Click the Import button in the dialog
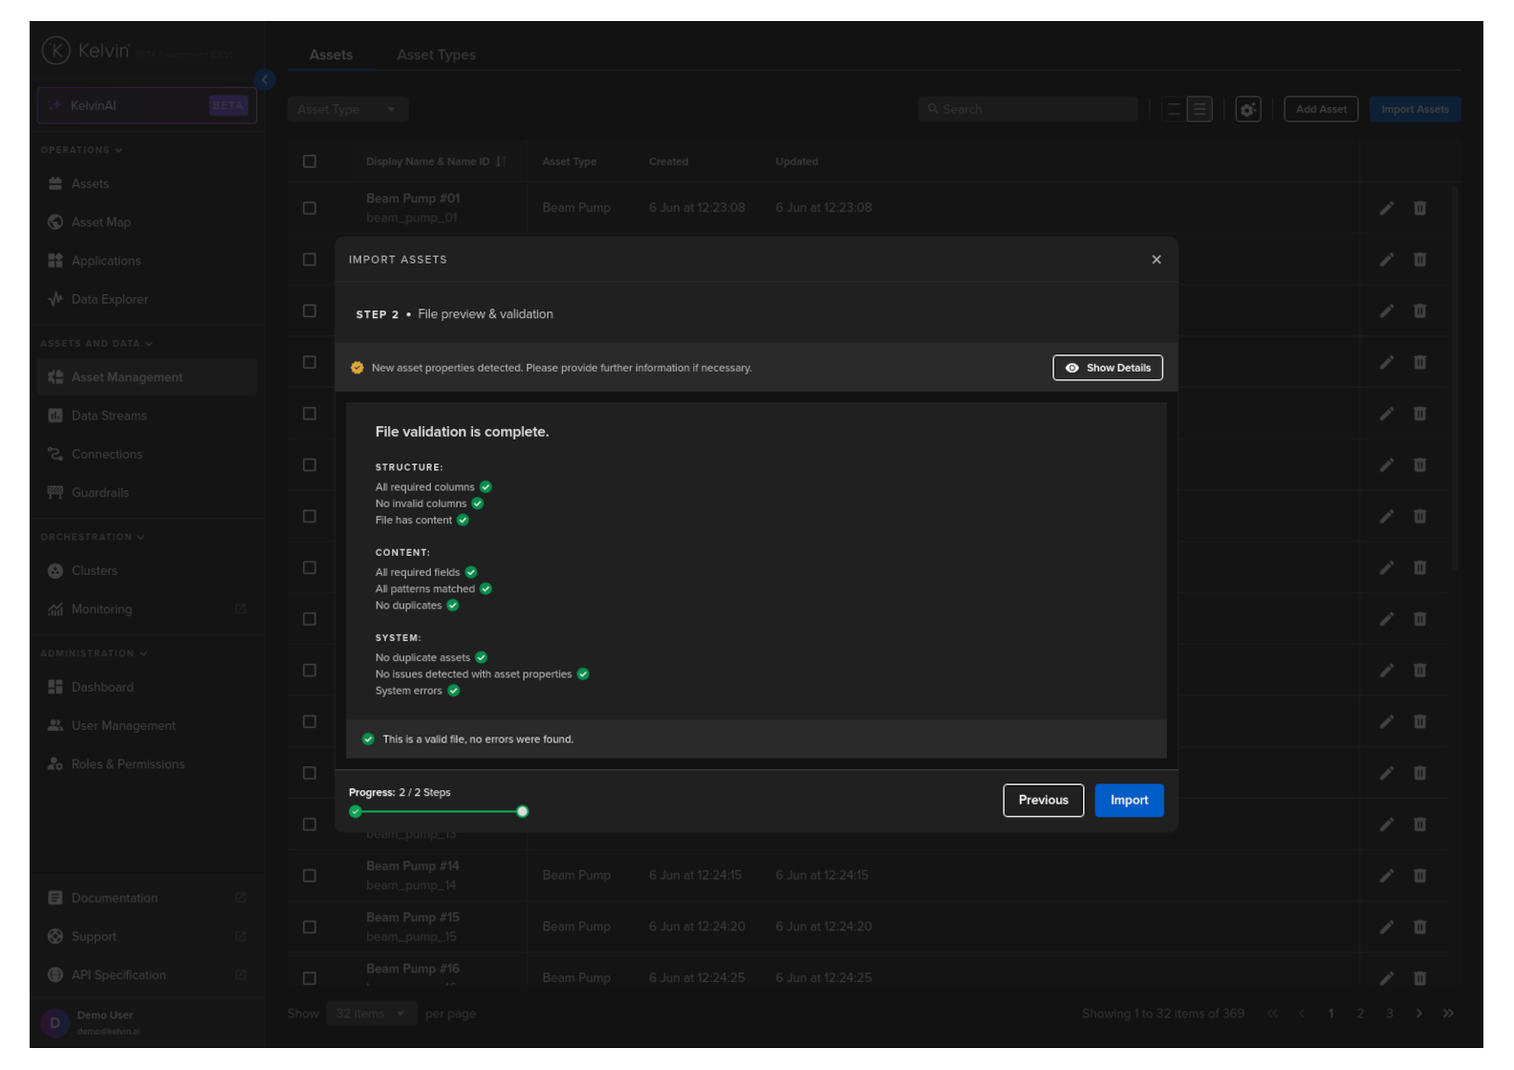This screenshot has height=1070, width=1514. 1128,801
